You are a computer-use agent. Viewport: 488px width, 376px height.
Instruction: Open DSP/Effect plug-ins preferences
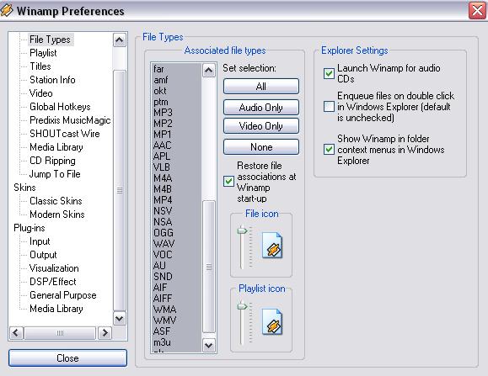53,282
